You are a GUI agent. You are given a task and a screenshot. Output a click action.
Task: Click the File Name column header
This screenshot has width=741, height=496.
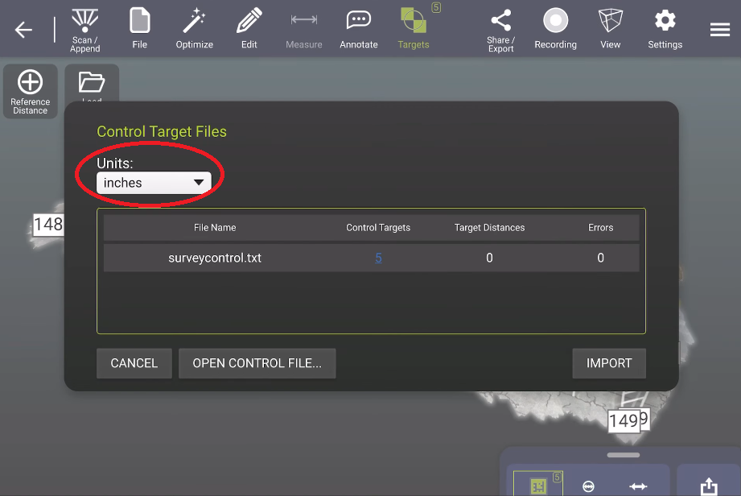(x=215, y=227)
